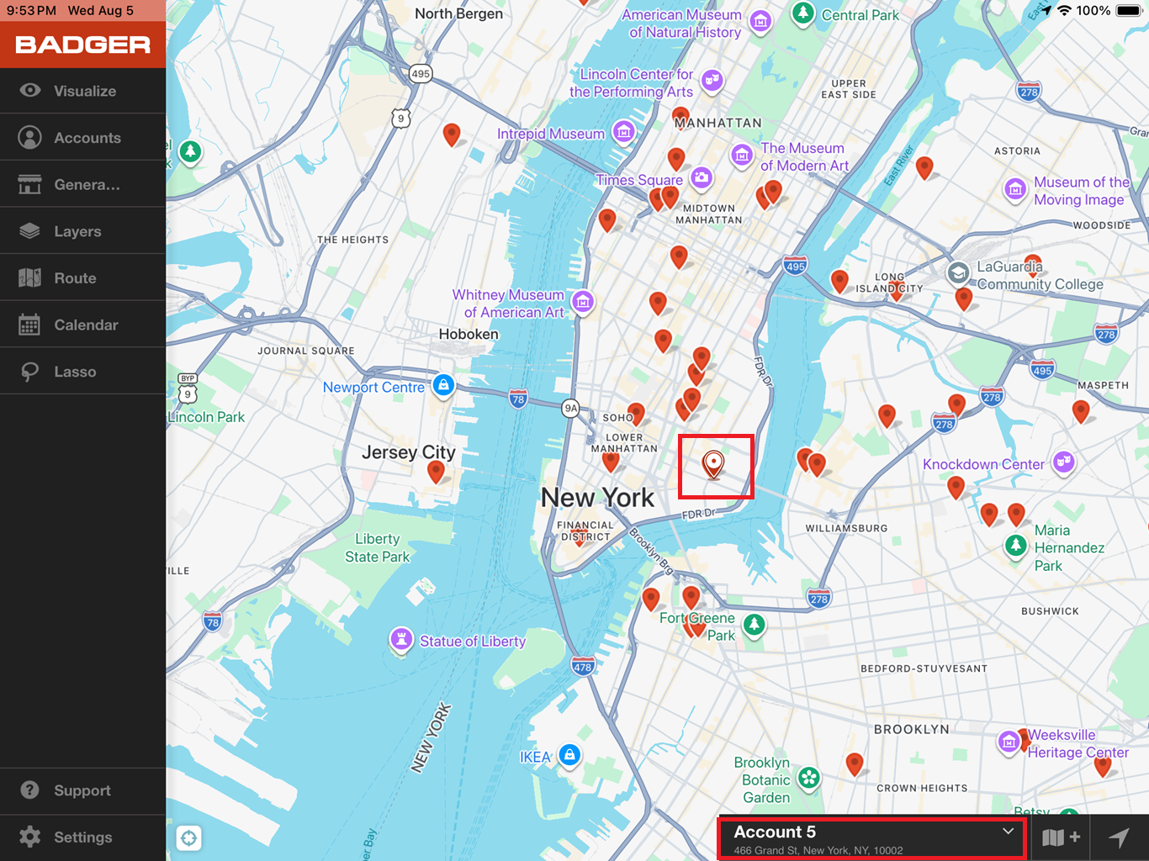Tap the battery indicator in the status bar
The image size is (1149, 861).
1127,11
